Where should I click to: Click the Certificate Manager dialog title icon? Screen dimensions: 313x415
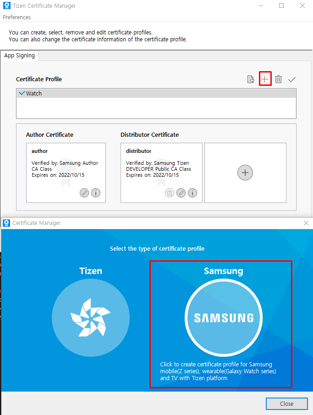pos(6,223)
